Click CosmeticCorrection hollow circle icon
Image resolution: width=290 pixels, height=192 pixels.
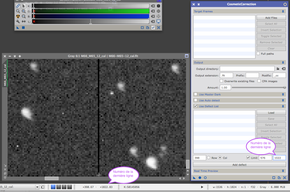(x=205, y=178)
